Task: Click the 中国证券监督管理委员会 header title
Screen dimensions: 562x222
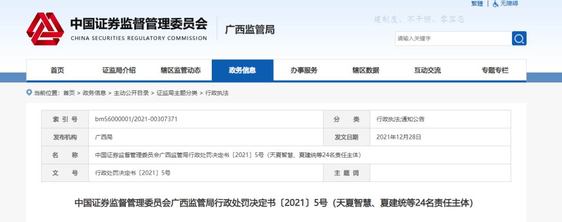Action: [x=139, y=23]
